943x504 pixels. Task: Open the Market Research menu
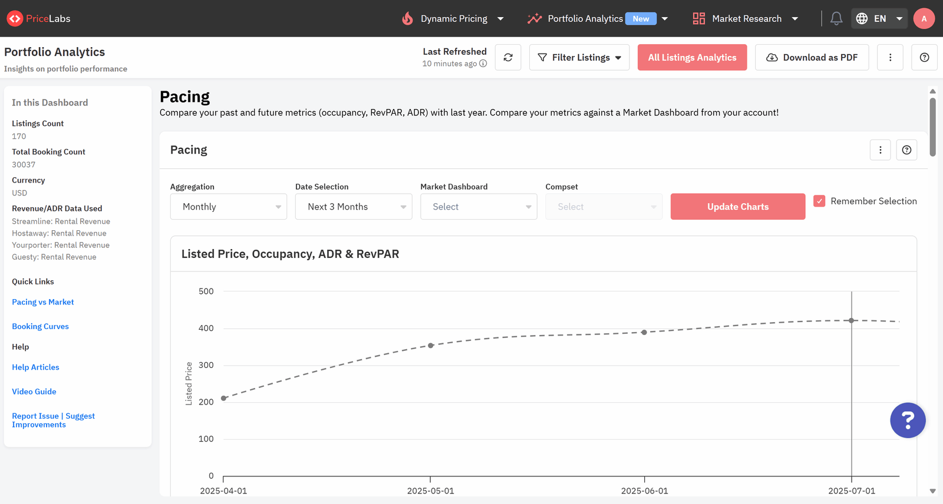pyautogui.click(x=746, y=19)
